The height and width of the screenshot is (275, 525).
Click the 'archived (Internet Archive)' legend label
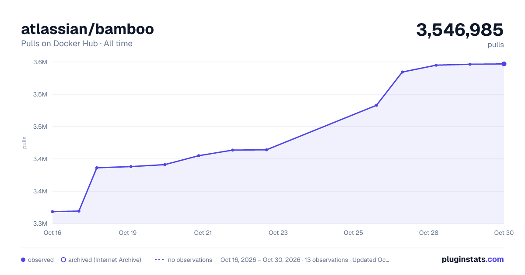tap(105, 260)
